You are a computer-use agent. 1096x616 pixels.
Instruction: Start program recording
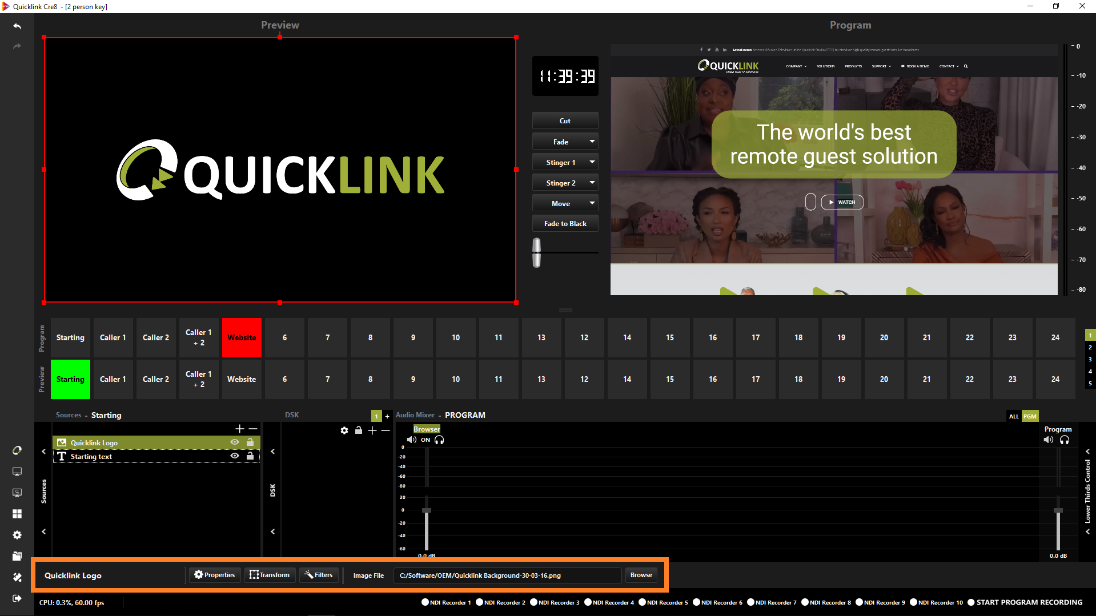click(1025, 602)
